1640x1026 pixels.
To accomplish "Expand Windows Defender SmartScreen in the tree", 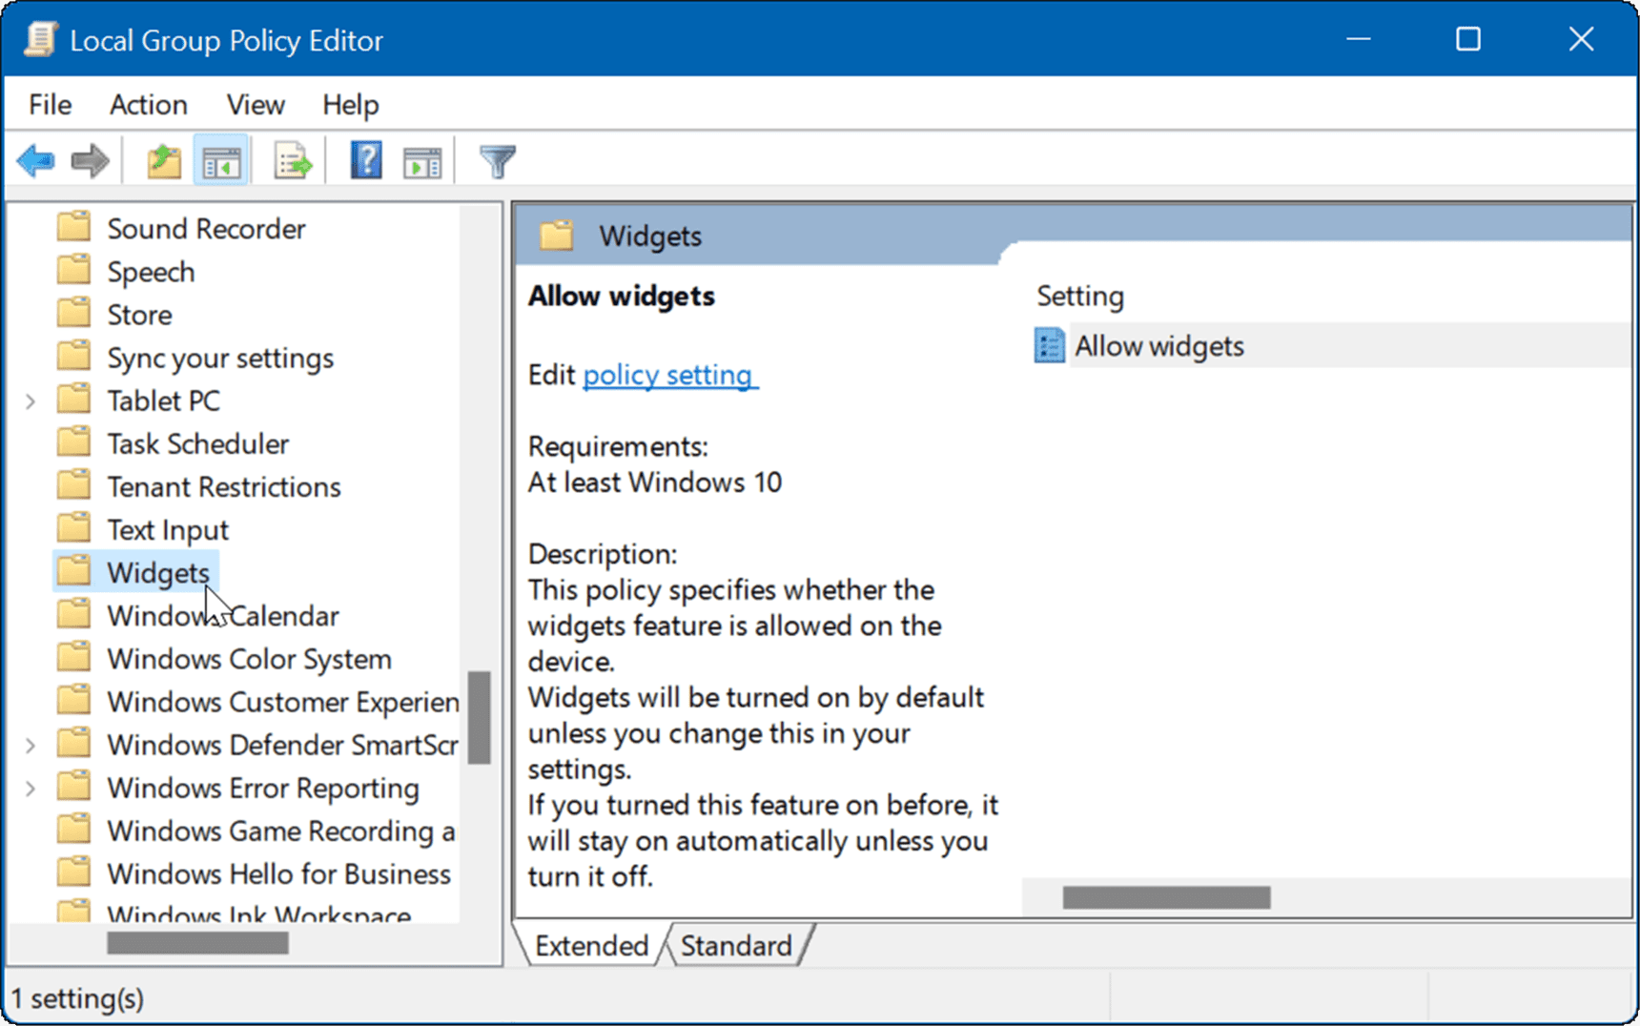I will [x=30, y=745].
